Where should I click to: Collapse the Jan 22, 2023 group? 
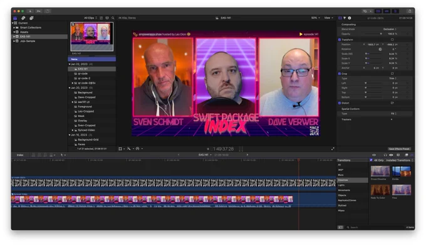tap(70, 64)
